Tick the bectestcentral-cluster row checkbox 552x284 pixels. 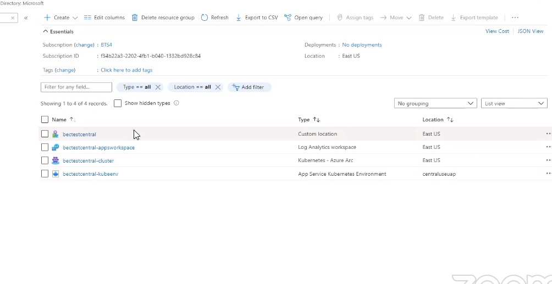(x=45, y=160)
